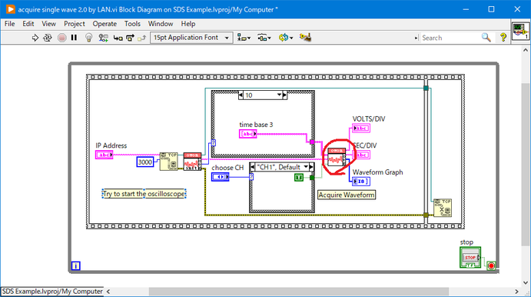This screenshot has height=297, width=531.
Task: Click the Search field in toolbar
Action: 450,38
